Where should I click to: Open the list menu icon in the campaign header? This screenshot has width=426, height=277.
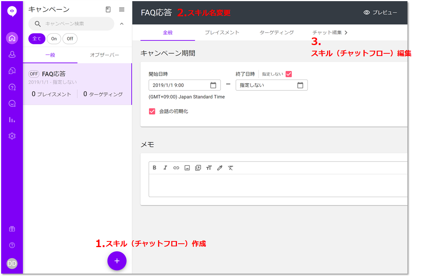[122, 9]
